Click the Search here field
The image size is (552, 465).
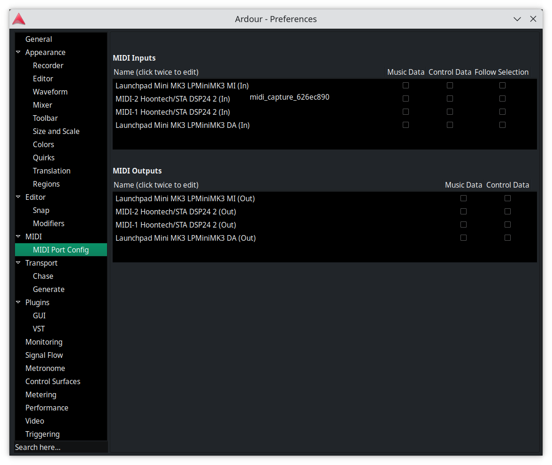coord(61,447)
